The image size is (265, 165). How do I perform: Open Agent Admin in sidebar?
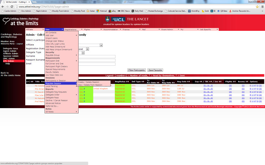(10, 51)
